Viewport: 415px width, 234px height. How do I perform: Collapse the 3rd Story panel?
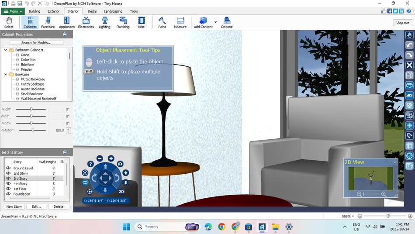point(3,152)
